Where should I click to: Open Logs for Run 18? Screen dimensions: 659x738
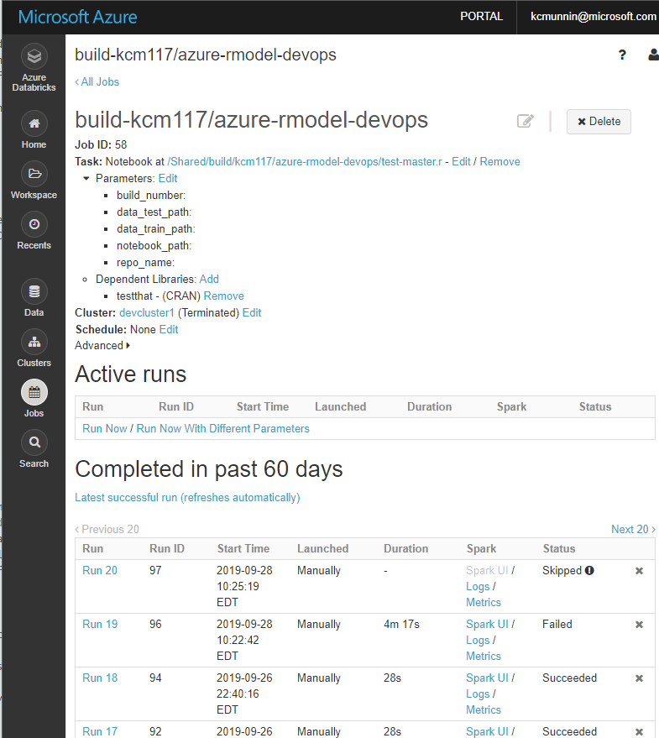pos(478,694)
